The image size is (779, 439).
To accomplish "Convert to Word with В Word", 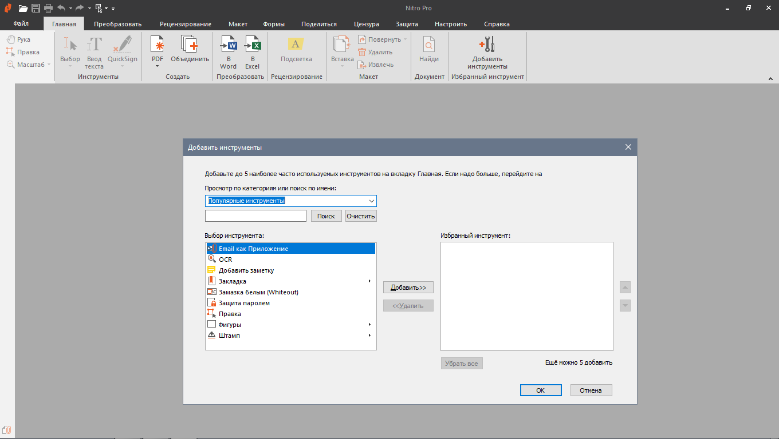I will [228, 52].
